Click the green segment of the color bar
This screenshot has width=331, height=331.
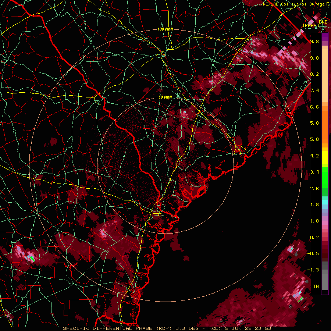(325, 182)
